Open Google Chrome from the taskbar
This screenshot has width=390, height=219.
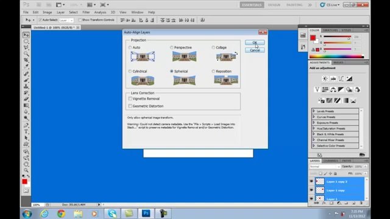pyautogui.click(x=61, y=214)
